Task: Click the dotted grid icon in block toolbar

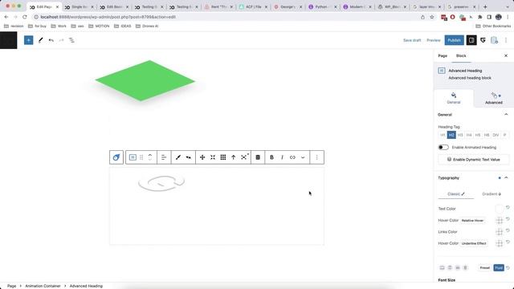Action: (223, 157)
